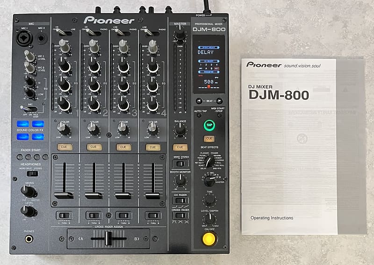This screenshot has width=374, height=265.
Task: Flip channel 2 crossfader assign switch
Action: (x=94, y=216)
